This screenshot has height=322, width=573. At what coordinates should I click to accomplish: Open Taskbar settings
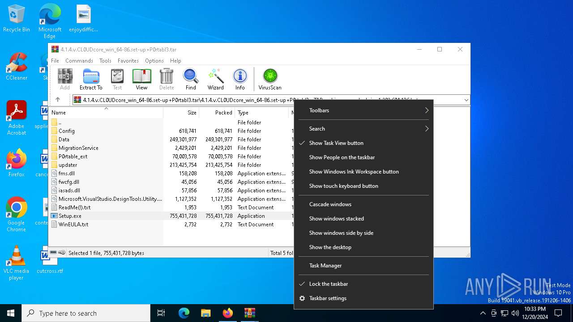(363, 298)
